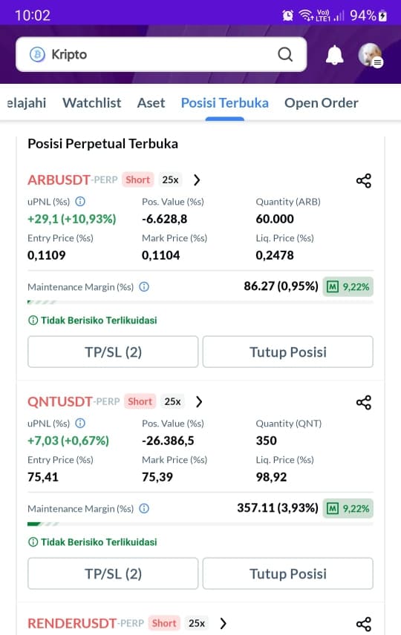Tap the QNTUSDT 9,22% margin badge
Screen dimensions: 401x635
[x=348, y=508]
